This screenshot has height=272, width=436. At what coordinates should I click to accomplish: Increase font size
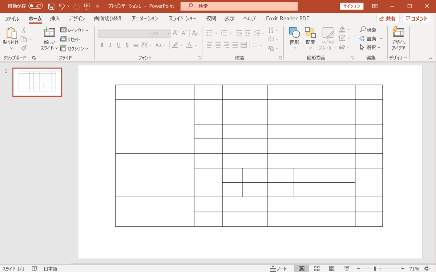click(175, 33)
